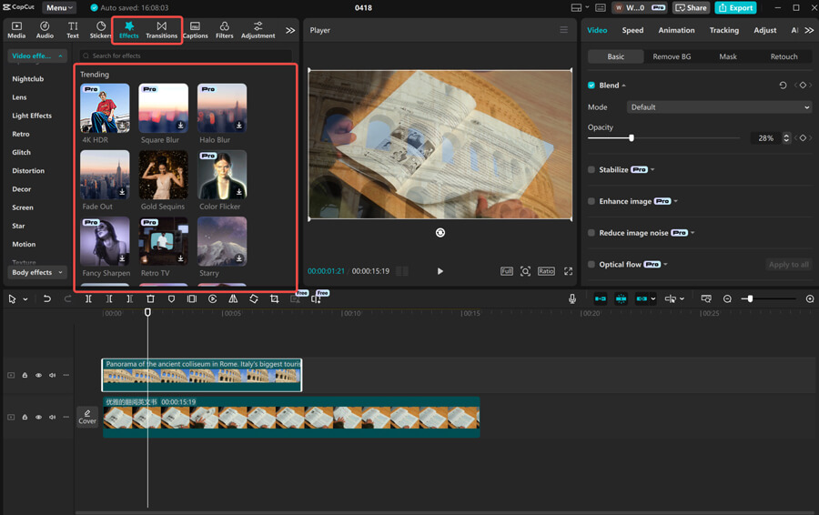This screenshot has width=819, height=515.
Task: Enable the Enhance image checkbox
Action: (x=591, y=201)
